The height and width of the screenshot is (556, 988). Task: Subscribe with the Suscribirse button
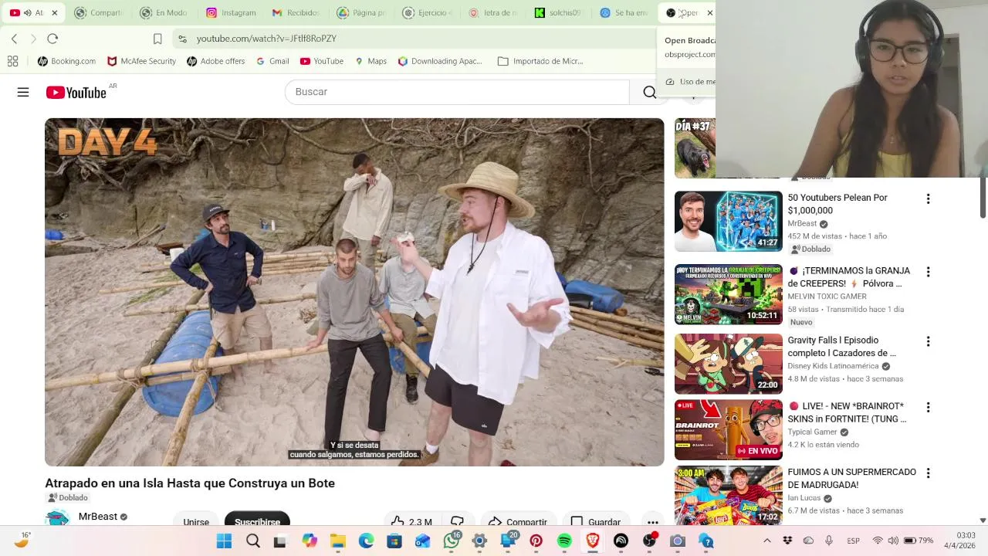[x=257, y=522]
